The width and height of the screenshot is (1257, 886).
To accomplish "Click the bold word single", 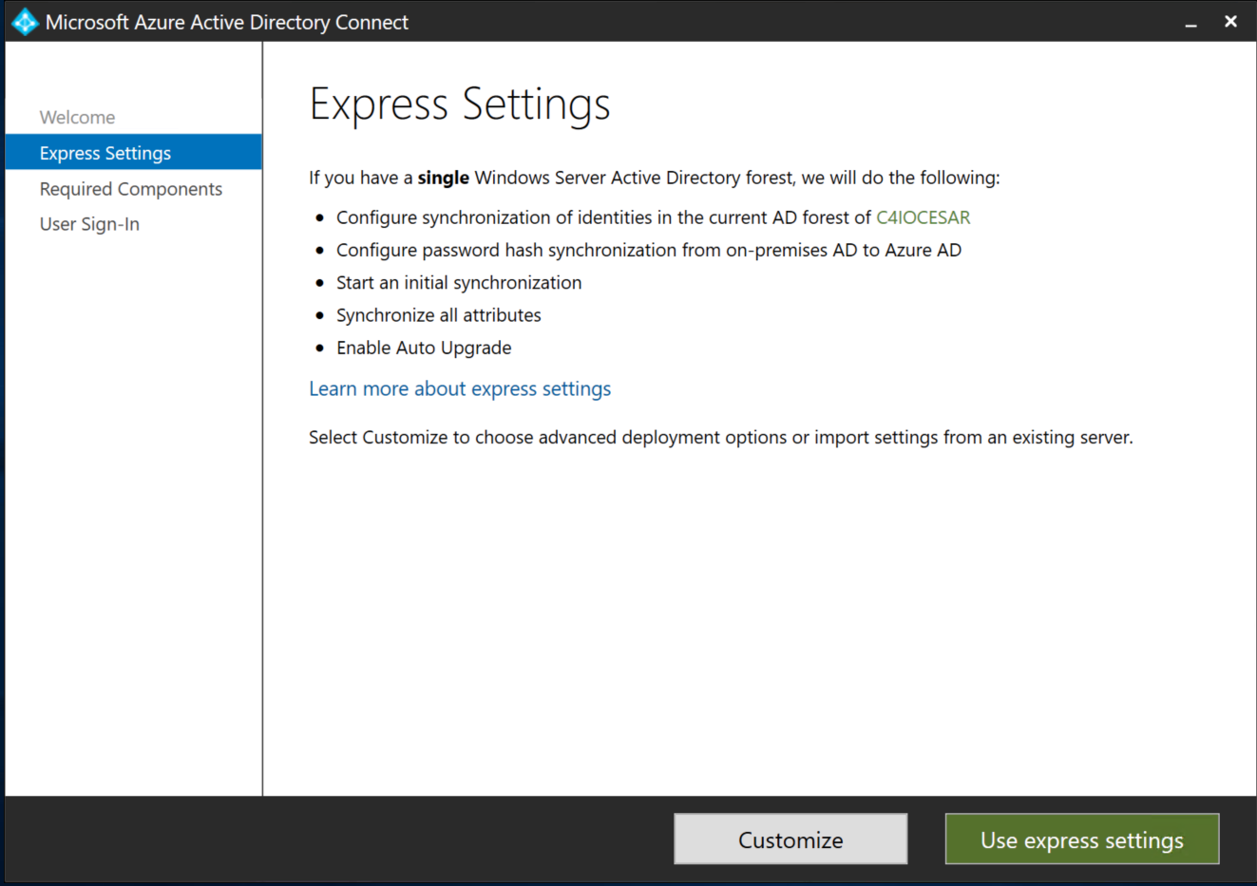I will [x=443, y=178].
